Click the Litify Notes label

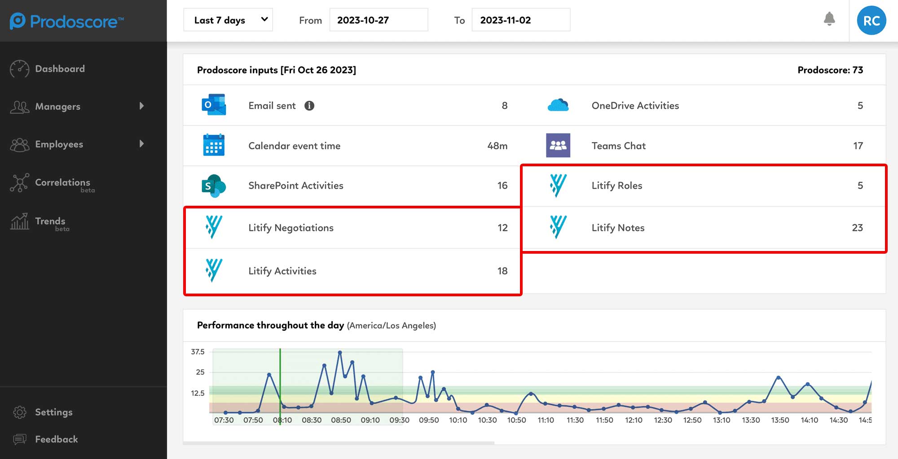[618, 228]
